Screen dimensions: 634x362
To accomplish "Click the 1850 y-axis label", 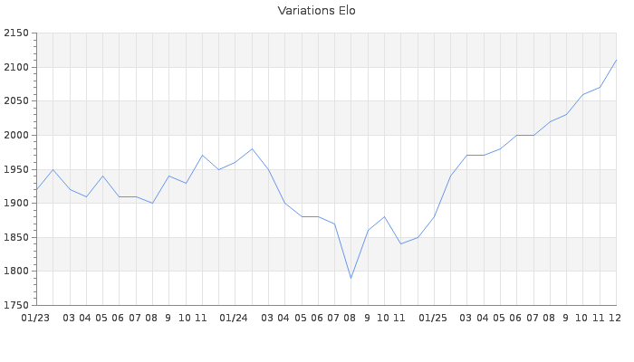I will coord(16,237).
